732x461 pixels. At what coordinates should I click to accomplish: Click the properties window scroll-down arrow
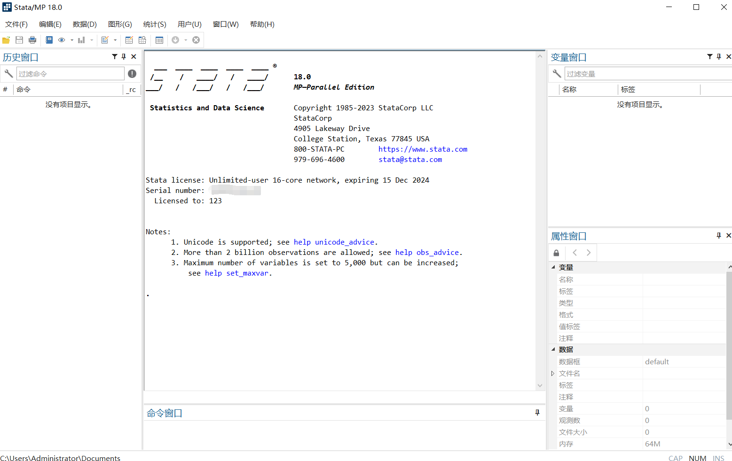tap(729, 444)
